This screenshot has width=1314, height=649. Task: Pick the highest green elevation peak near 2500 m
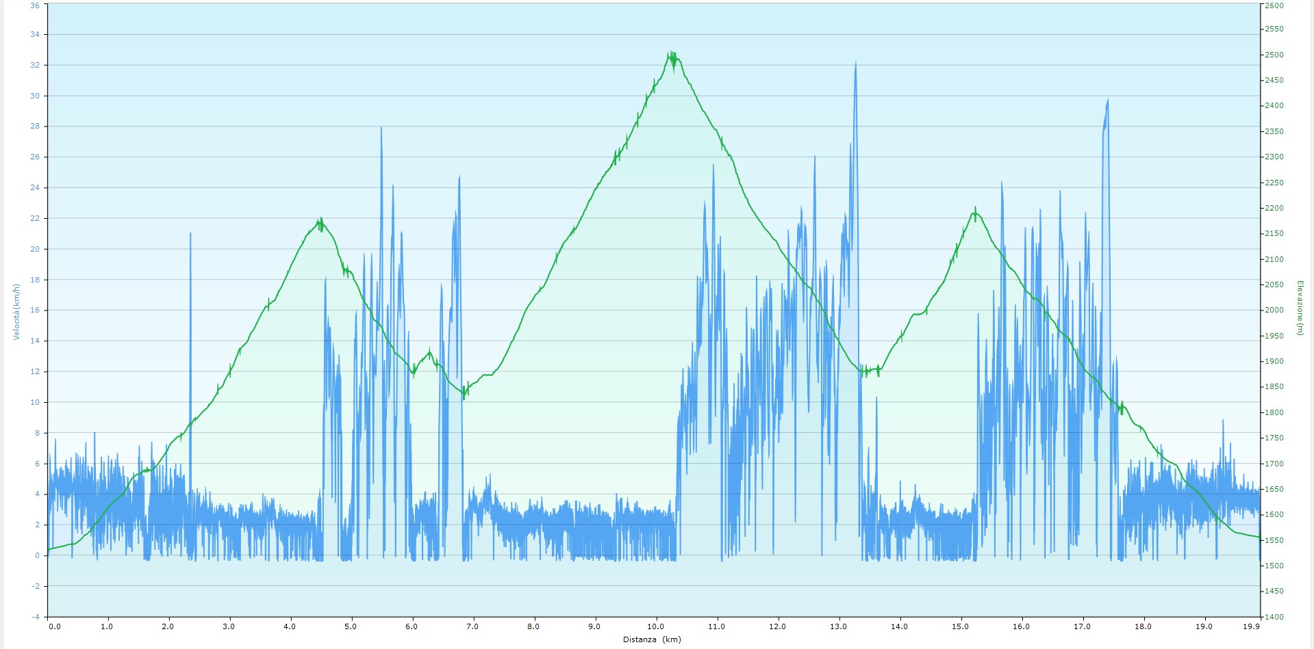point(672,53)
